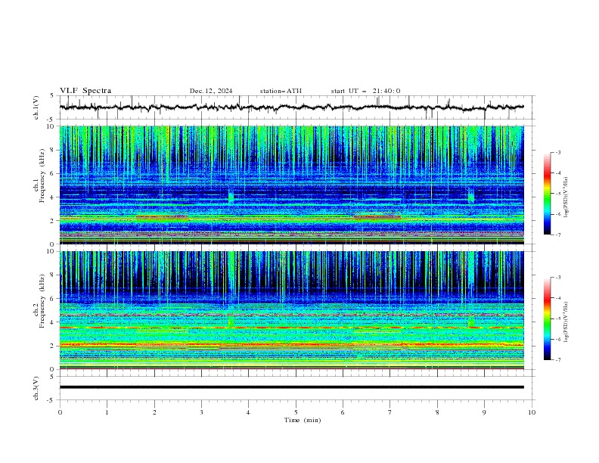Click the "5" volt tick of ch.3(V) axis
Image resolution: width=599 pixels, height=463 pixels.
[52, 377]
